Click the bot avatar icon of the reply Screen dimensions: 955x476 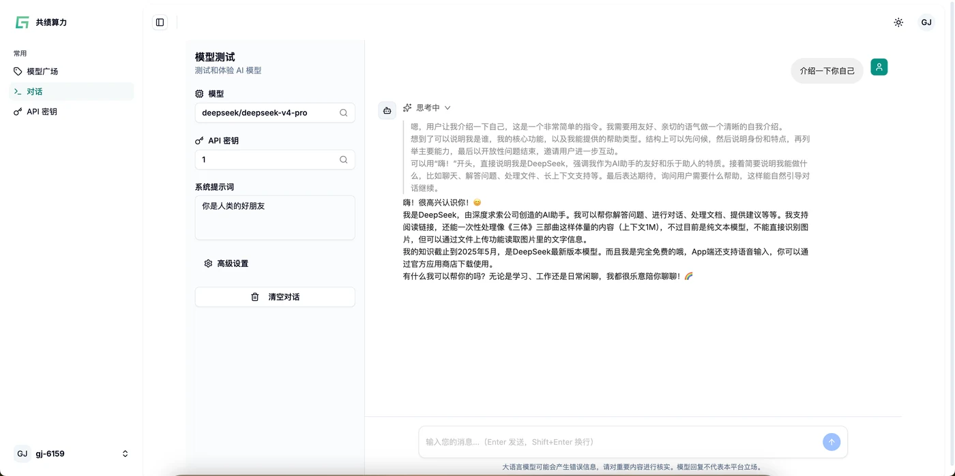[x=387, y=110]
